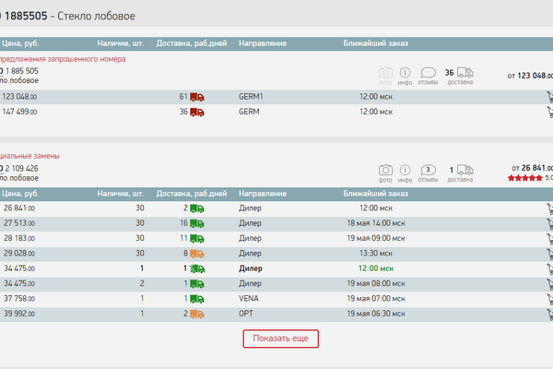
Task: Select price cell 123 048.00 in GERM1 row
Action: [x=19, y=97]
